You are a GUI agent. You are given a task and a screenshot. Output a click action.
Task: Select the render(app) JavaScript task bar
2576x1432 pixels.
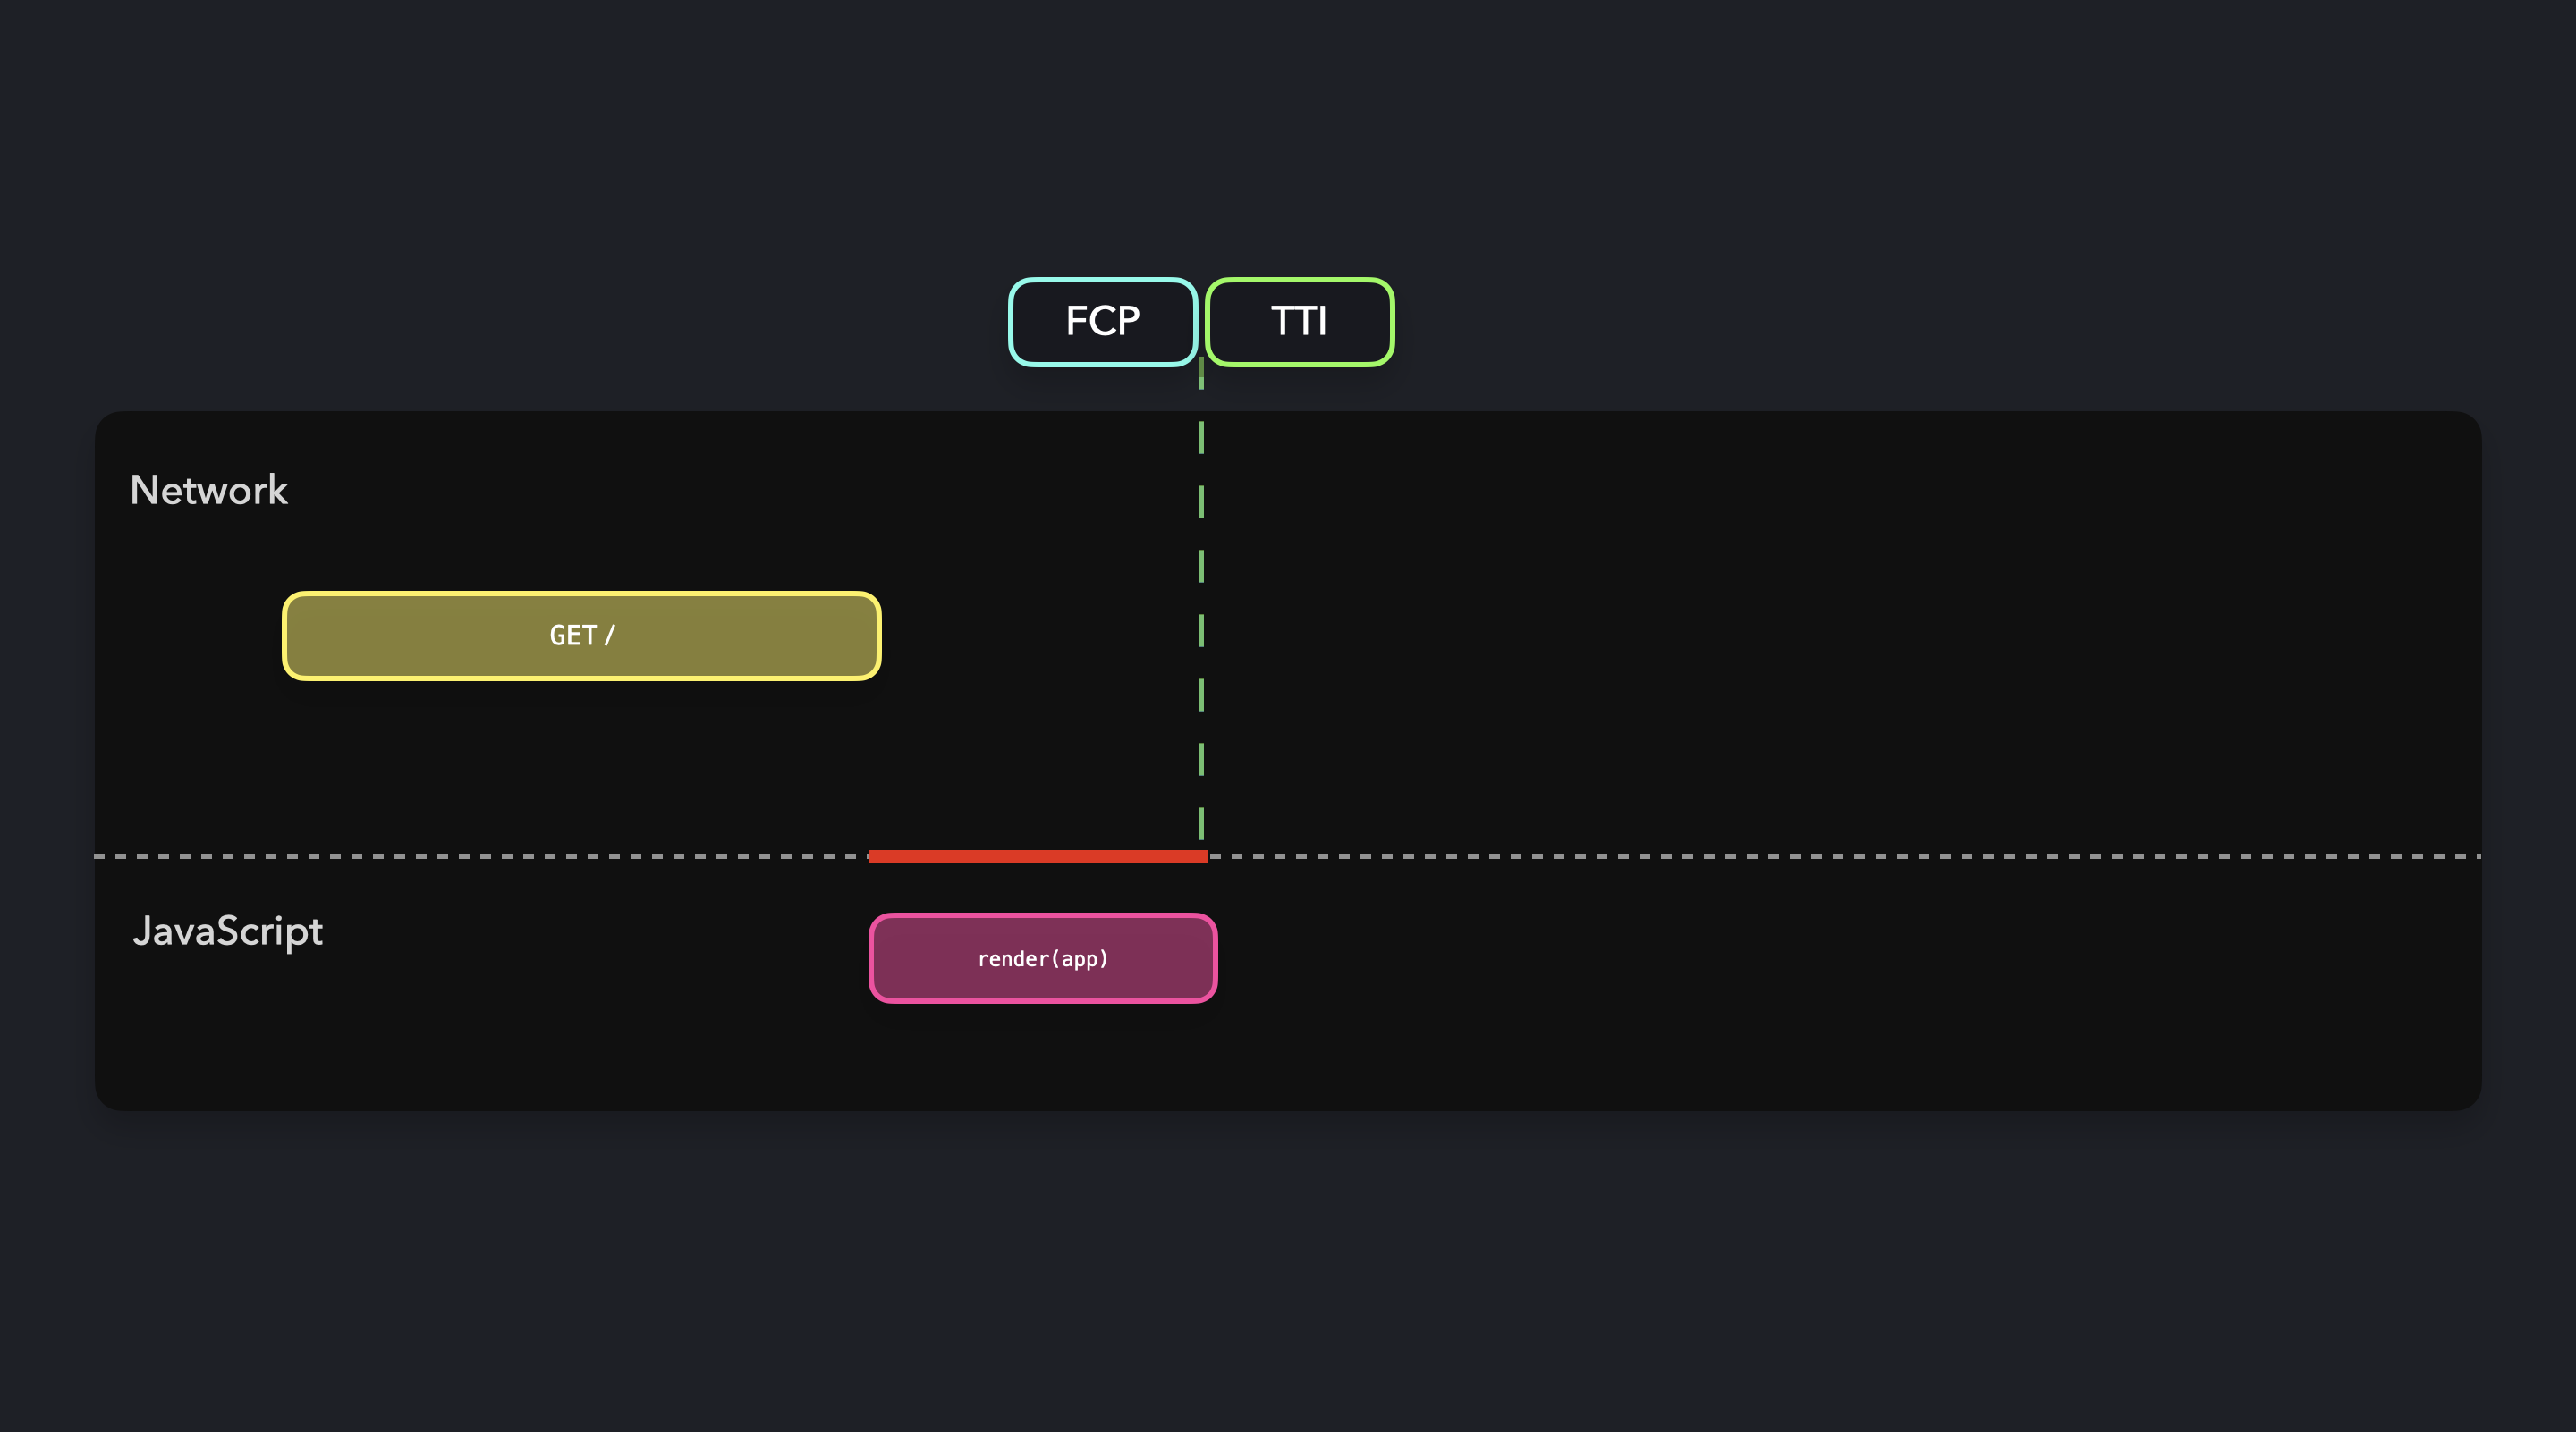(x=1043, y=958)
